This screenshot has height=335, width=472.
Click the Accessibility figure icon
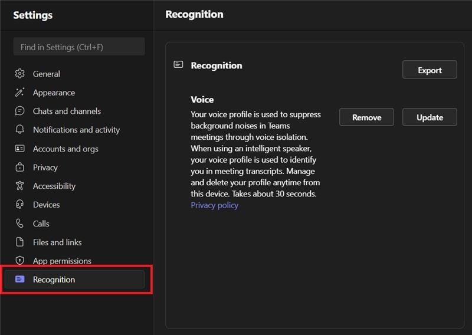20,186
